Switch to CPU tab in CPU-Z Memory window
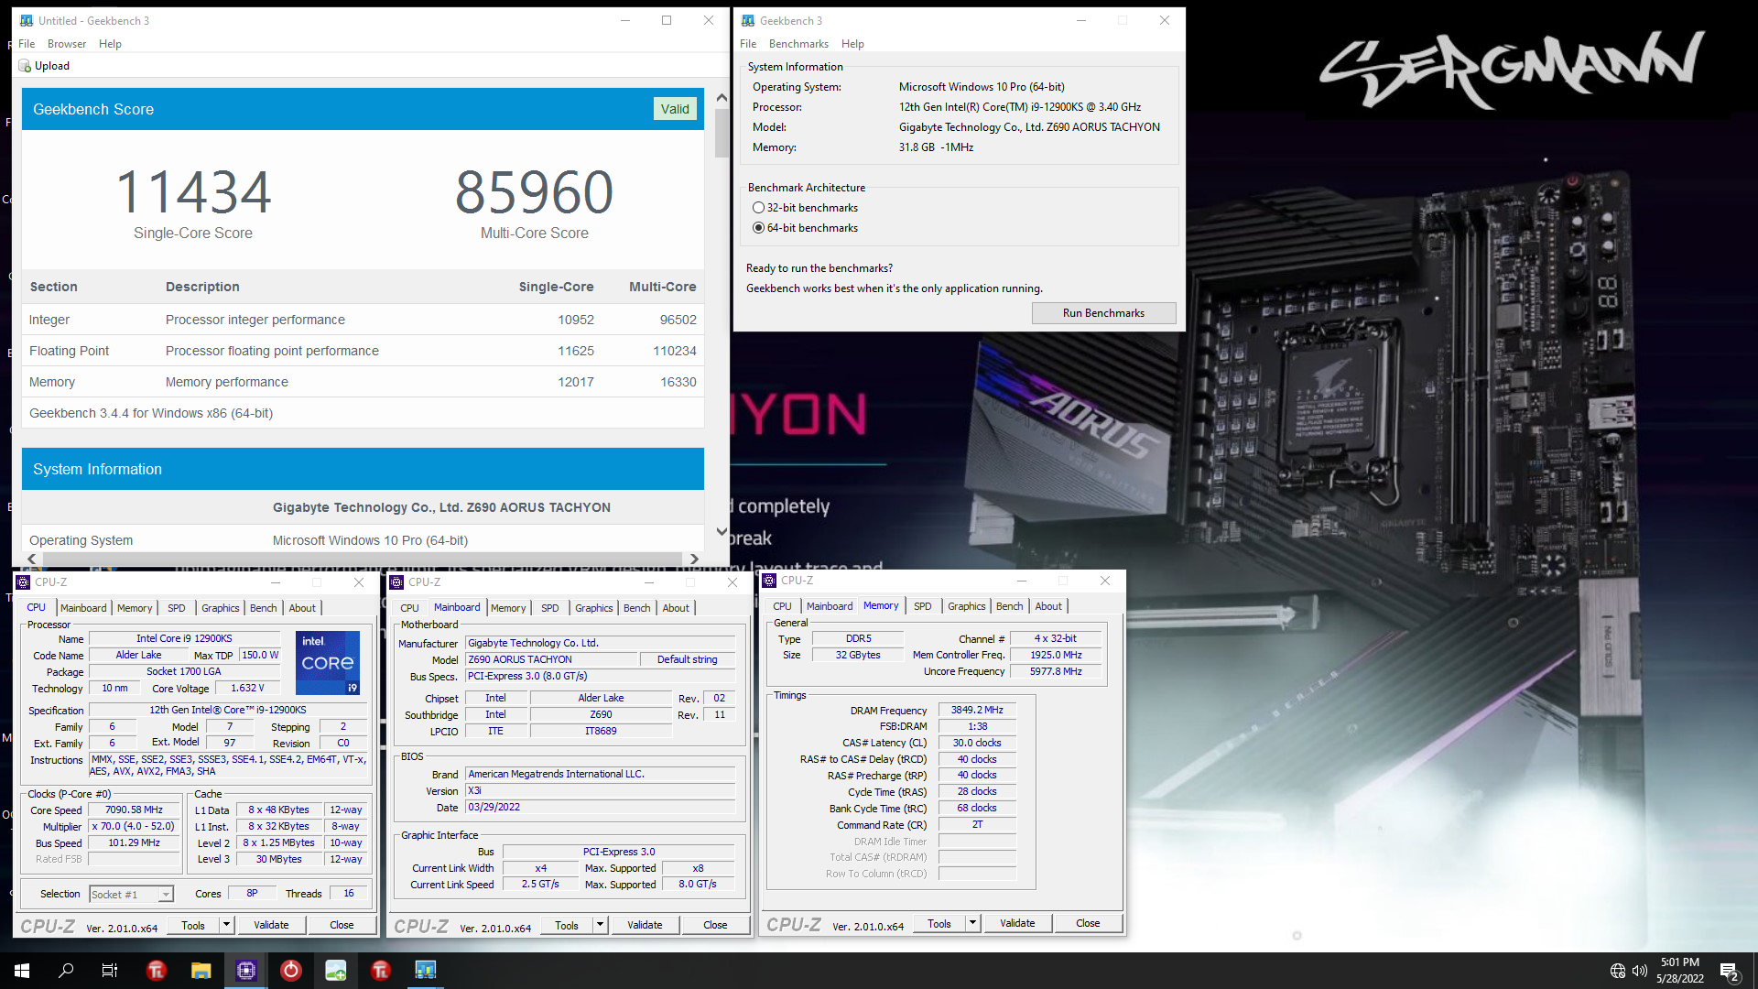Screen dimensions: 1758x989 [x=782, y=606]
